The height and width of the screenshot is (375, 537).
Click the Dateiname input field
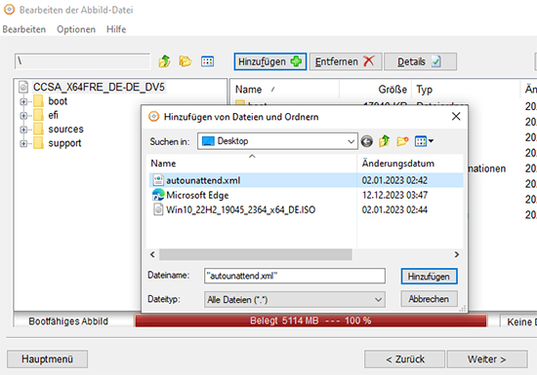pos(295,276)
